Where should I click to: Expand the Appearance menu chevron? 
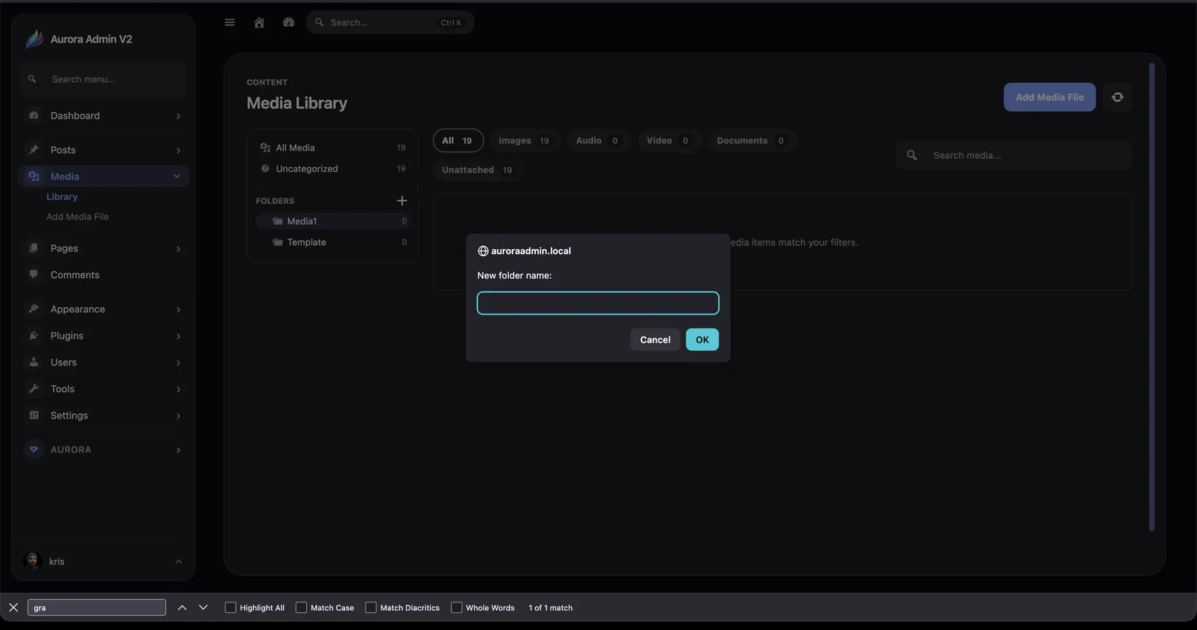click(x=178, y=309)
